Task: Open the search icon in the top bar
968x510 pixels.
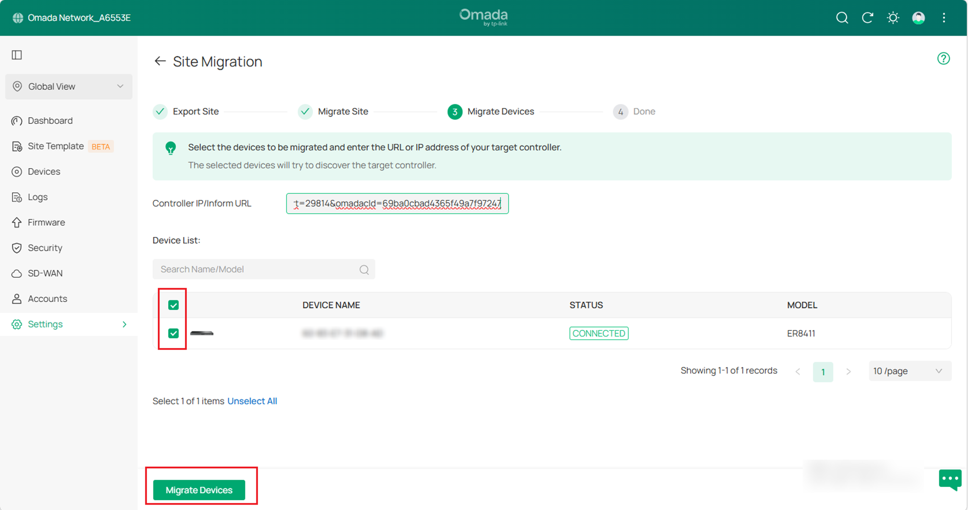Action: pos(842,18)
